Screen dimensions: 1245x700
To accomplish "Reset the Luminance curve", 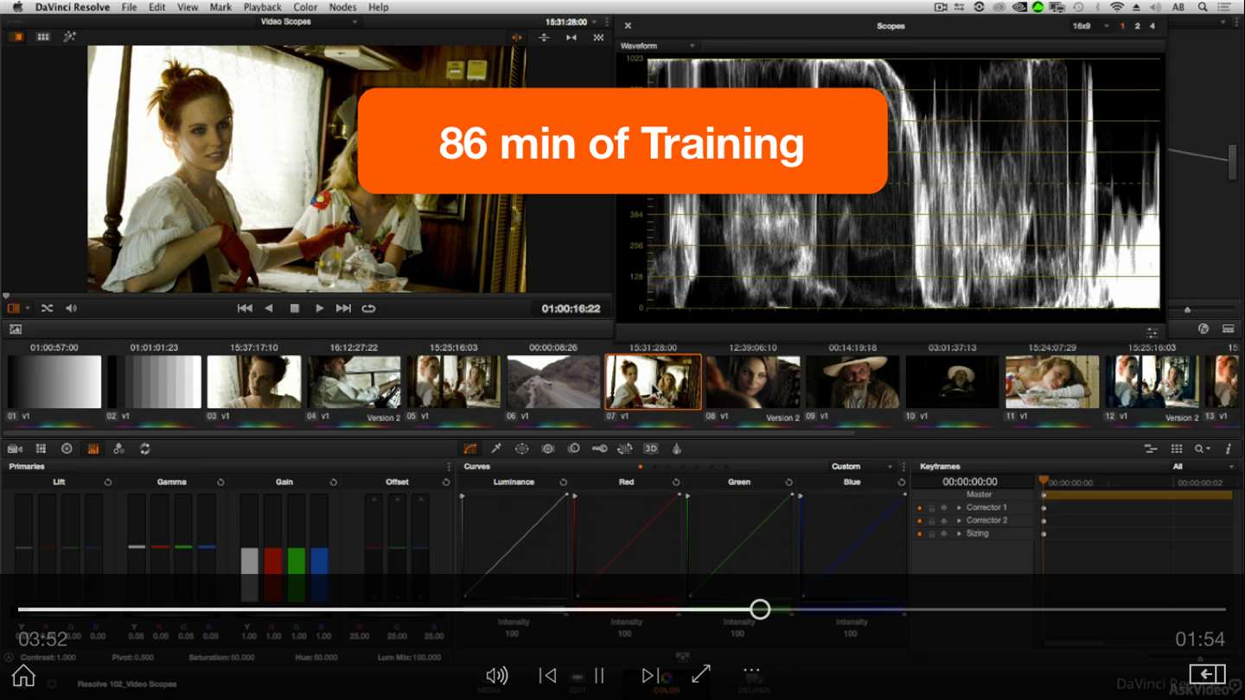I will coord(563,482).
